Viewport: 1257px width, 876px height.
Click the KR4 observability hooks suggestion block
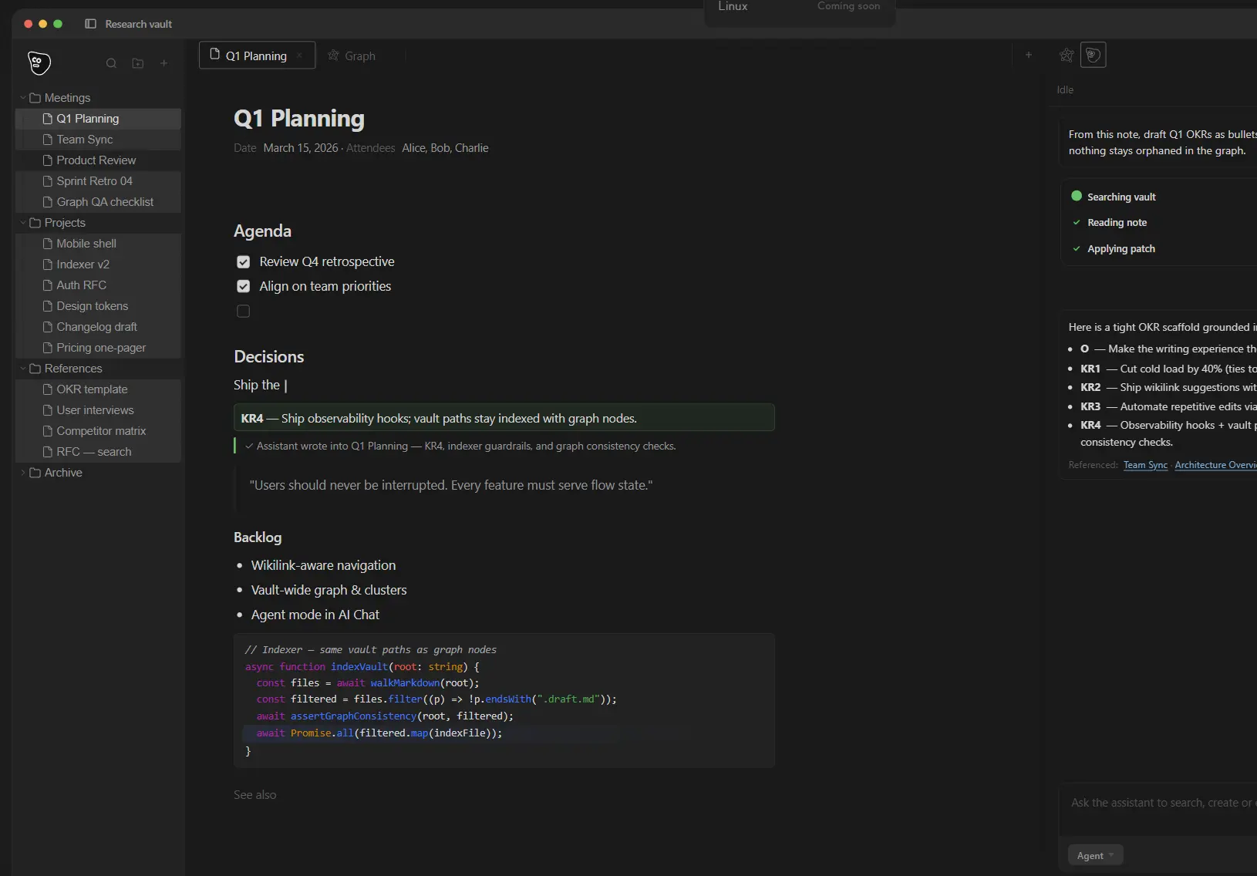pyautogui.click(x=504, y=418)
